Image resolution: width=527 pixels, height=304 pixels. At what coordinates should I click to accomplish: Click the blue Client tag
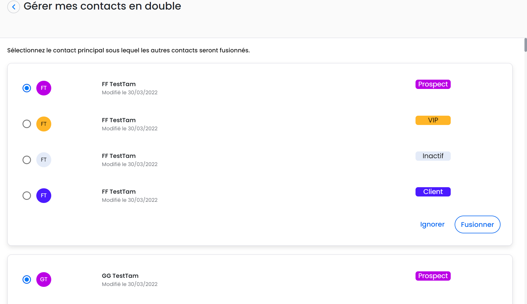[433, 192]
